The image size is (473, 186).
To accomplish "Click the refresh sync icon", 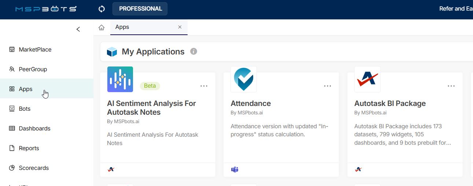I will point(102,9).
